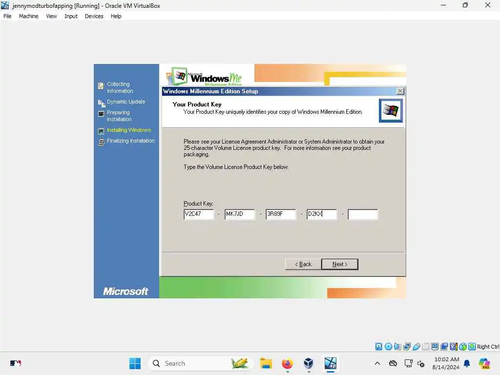Viewport: 500px width, 375px height.
Task: Click the Back button in Setup
Action: click(x=303, y=264)
